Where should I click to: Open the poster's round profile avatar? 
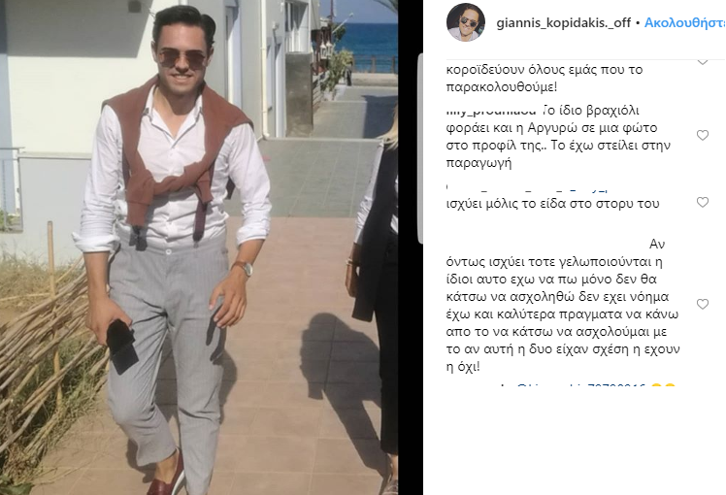466,21
